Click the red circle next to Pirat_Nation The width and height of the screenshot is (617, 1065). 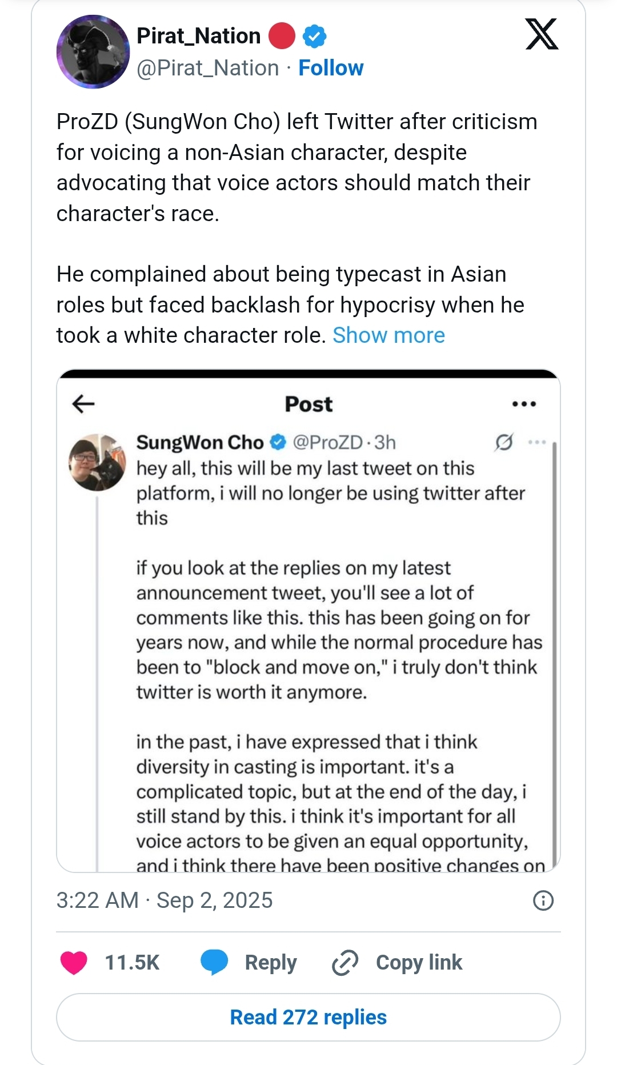click(282, 36)
